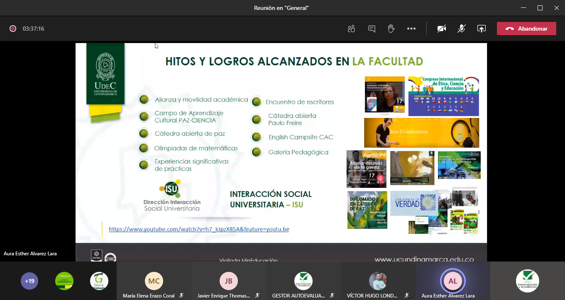The height and width of the screenshot is (300, 565).
Task: Select the GESTOR AUTOEVALUA participant tile
Action: pyautogui.click(x=303, y=281)
